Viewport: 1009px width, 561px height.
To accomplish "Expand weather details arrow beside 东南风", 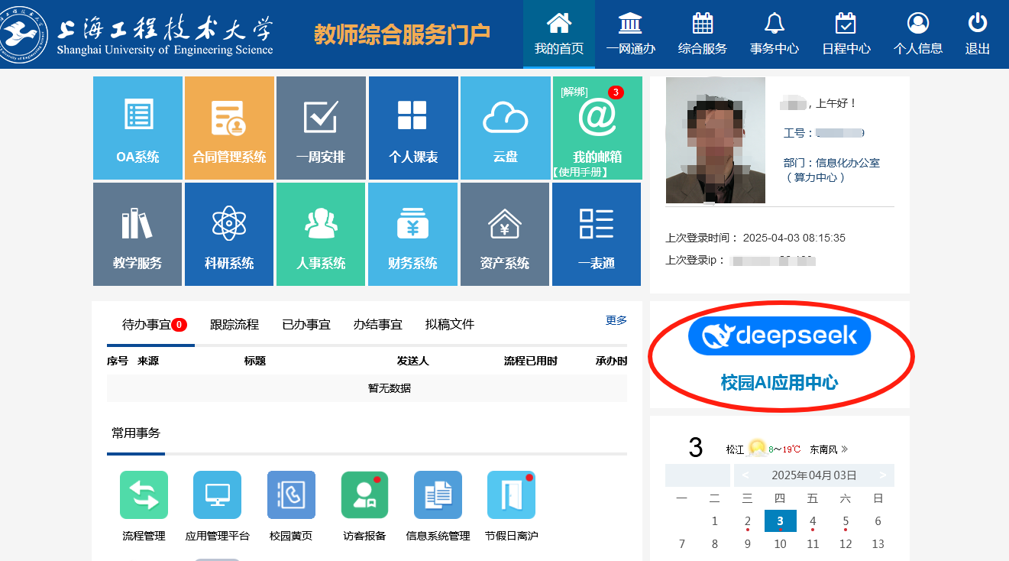I will 844,449.
